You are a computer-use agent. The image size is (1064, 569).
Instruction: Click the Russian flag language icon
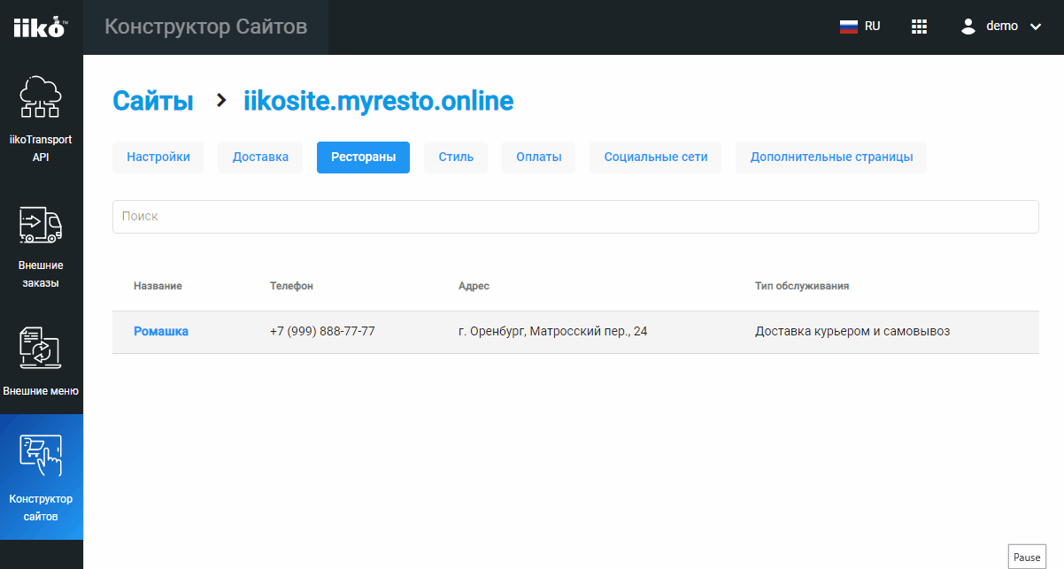tap(849, 27)
